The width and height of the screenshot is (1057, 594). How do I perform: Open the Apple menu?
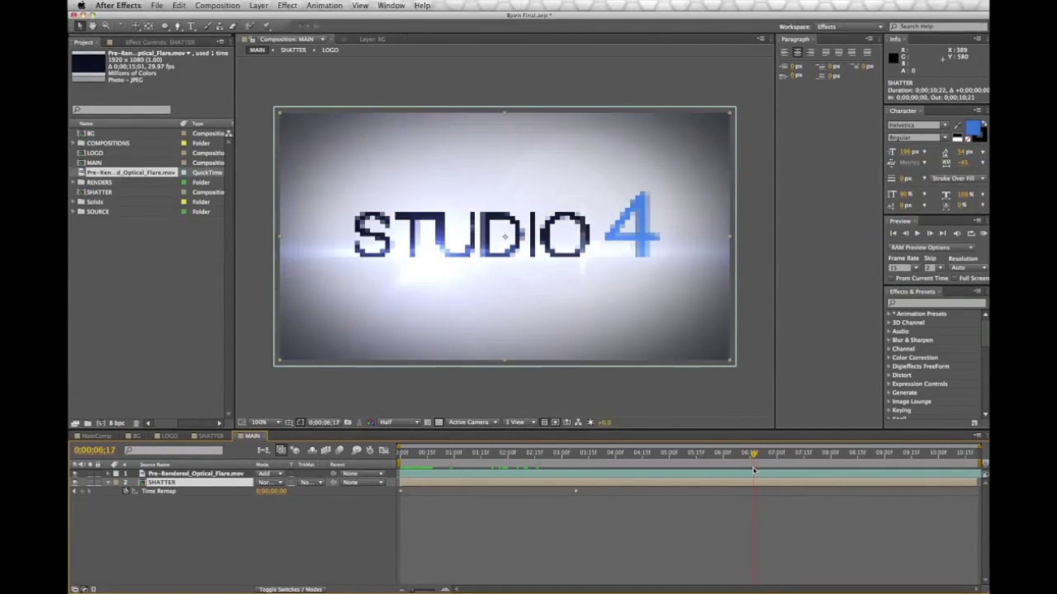[x=80, y=6]
